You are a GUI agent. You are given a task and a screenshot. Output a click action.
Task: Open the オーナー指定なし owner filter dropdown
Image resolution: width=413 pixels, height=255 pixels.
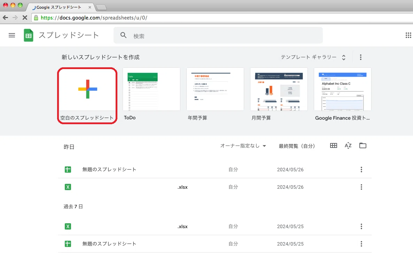pyautogui.click(x=243, y=146)
